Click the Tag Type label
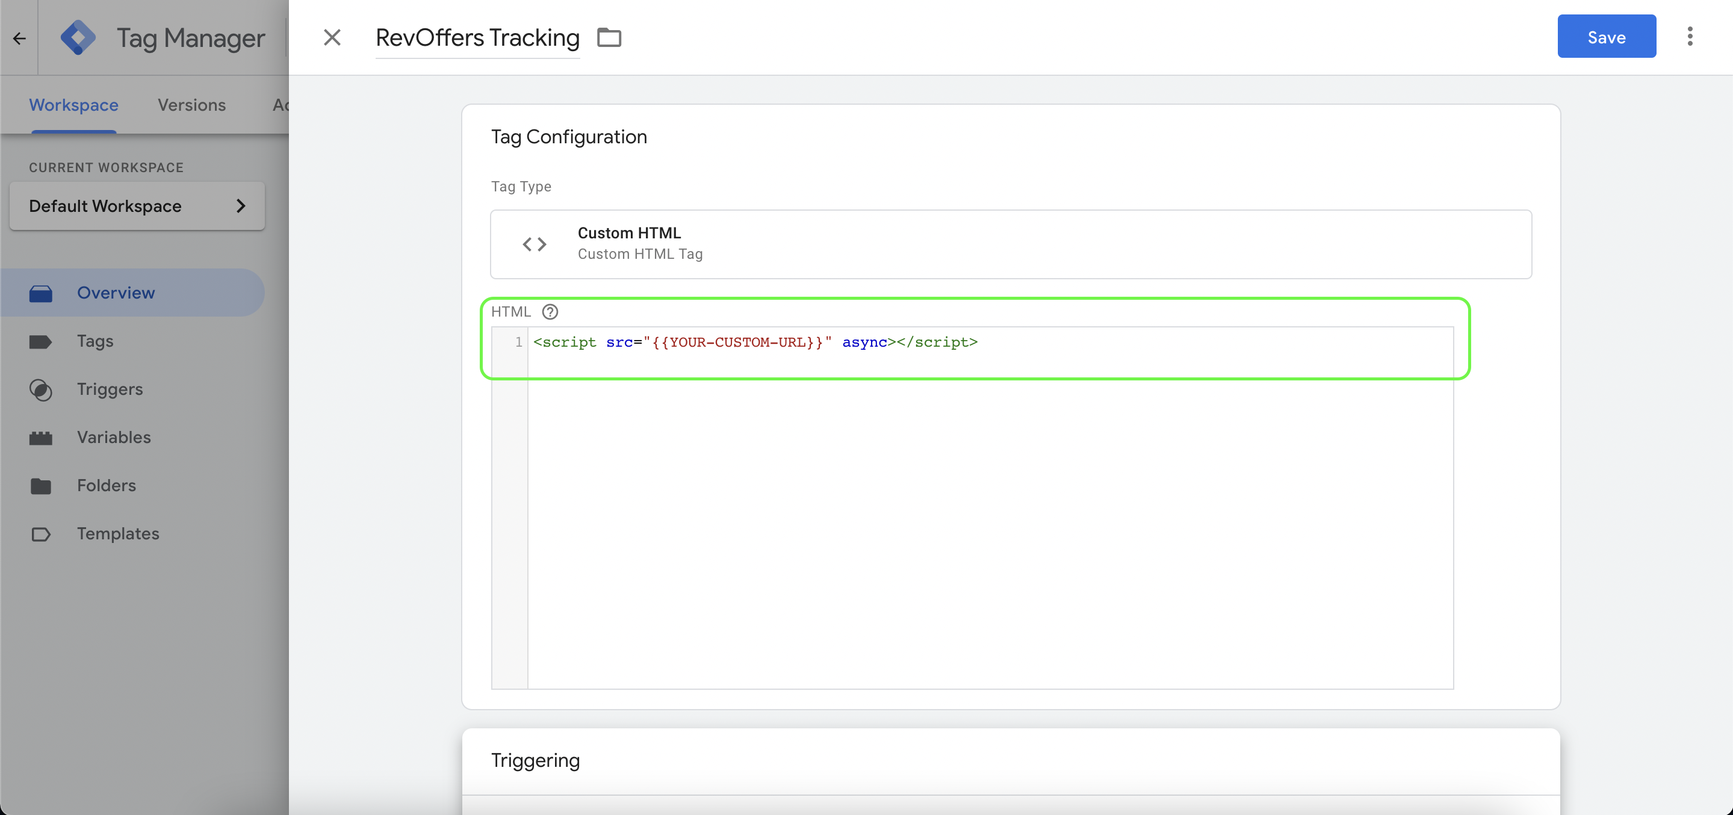1733x815 pixels. 521,187
